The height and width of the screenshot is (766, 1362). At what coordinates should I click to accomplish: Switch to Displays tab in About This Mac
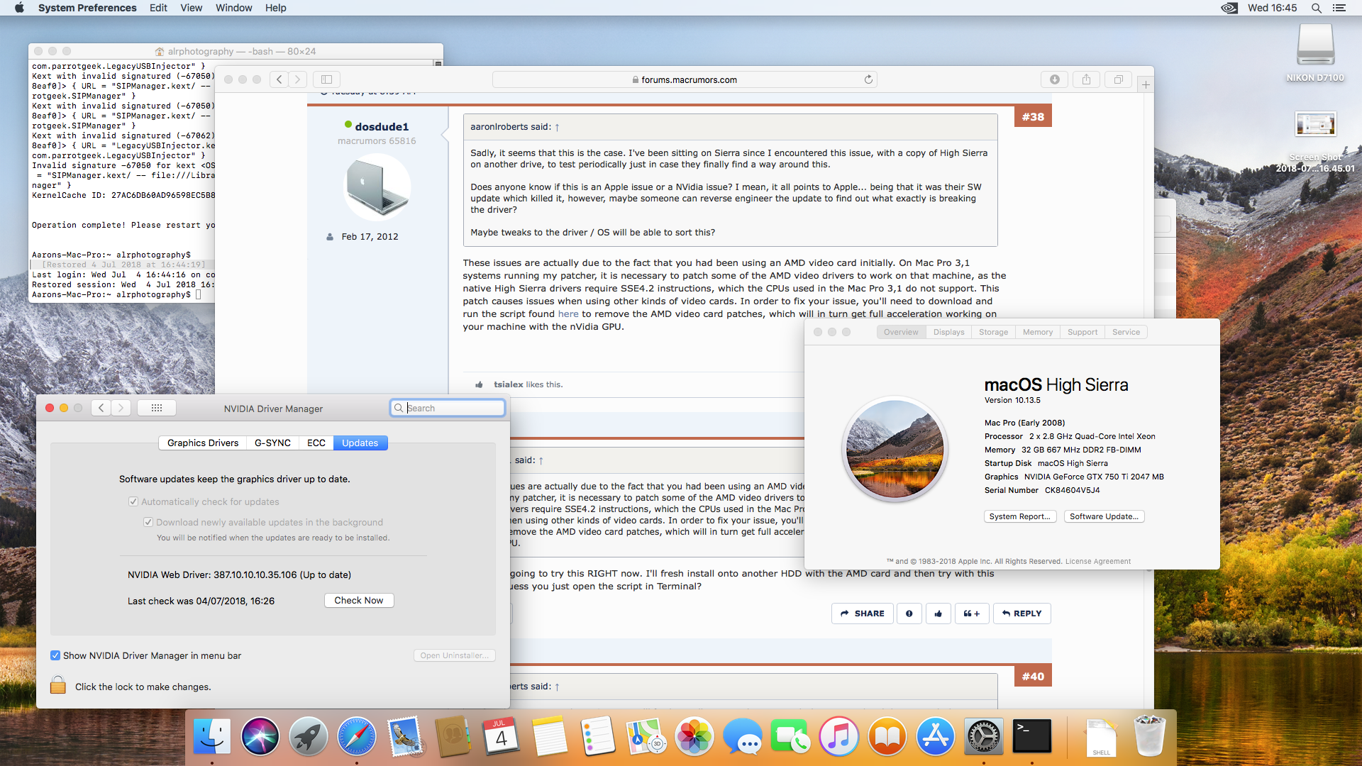(948, 332)
